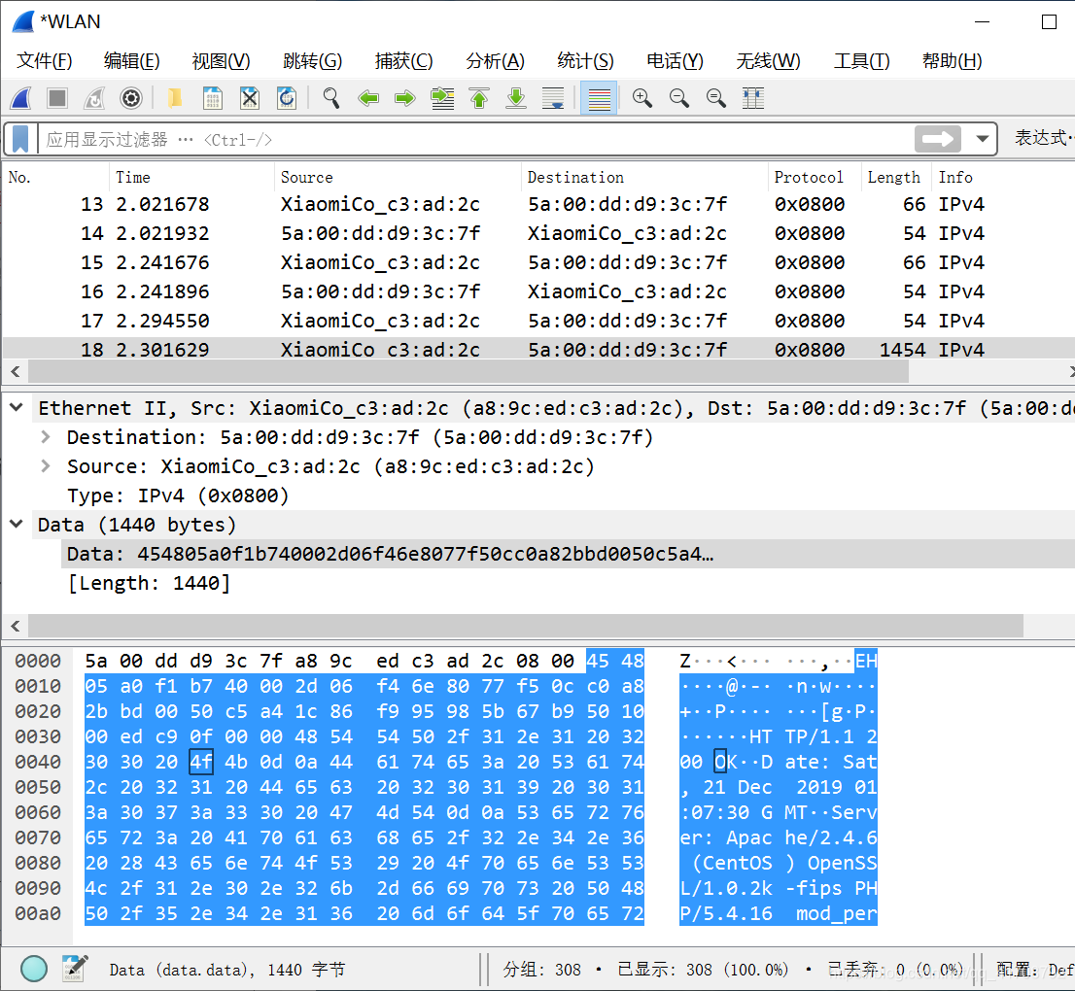Viewport: 1075px width, 991px height.
Task: Open the 视图(V) menu
Action: tap(221, 61)
